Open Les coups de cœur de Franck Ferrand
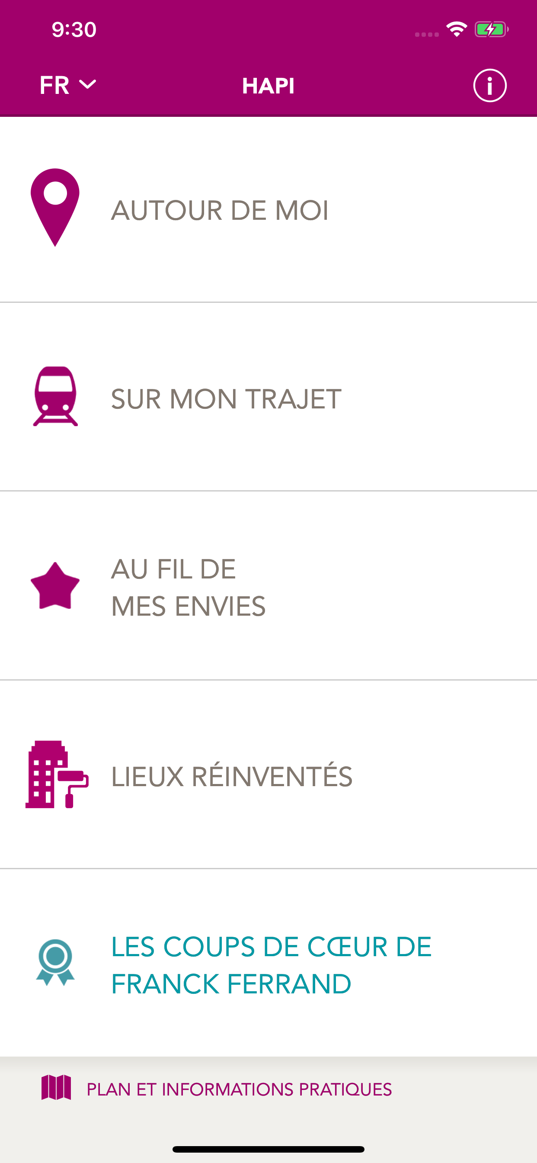 pyautogui.click(x=271, y=965)
